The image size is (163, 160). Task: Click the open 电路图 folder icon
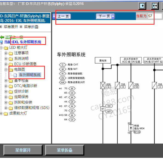pos(11,70)
